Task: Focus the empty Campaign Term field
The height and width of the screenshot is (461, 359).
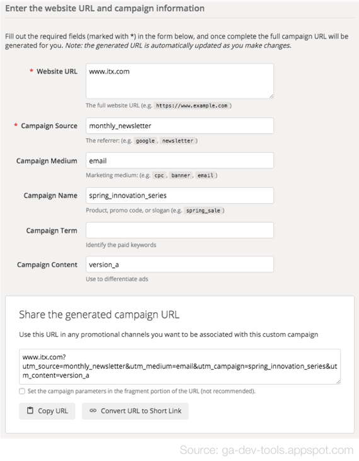Action: coord(179,230)
